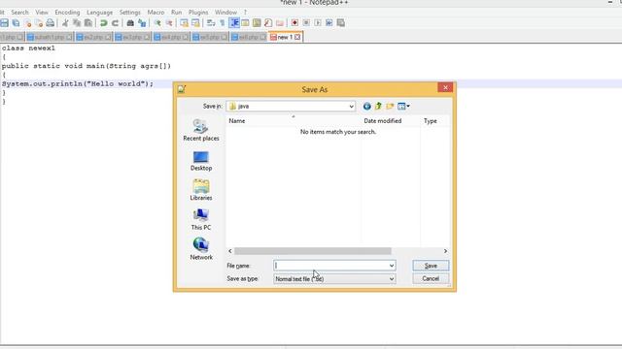Click Run Macro Multiple Times icon
This screenshot has width=622, height=349.
pyautogui.click(x=329, y=23)
